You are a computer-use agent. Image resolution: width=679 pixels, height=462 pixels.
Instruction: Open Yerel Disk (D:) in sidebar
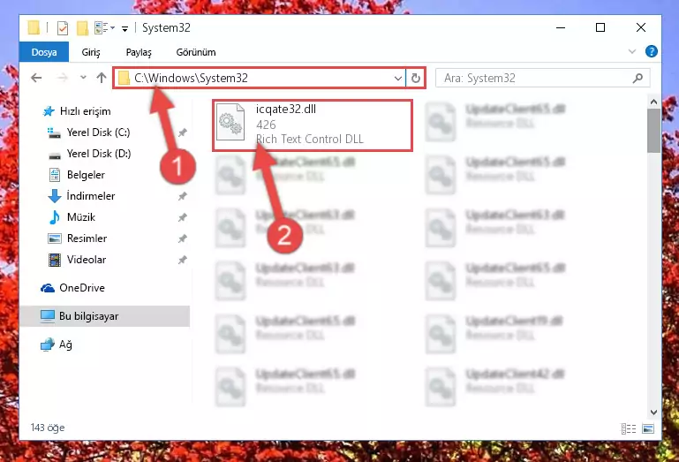pyautogui.click(x=90, y=154)
